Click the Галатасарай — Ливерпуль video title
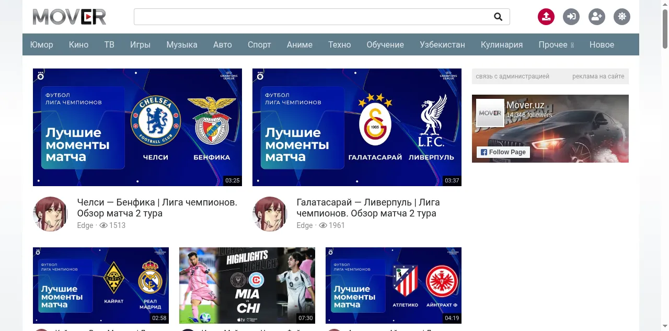This screenshot has height=331, width=669. click(368, 208)
